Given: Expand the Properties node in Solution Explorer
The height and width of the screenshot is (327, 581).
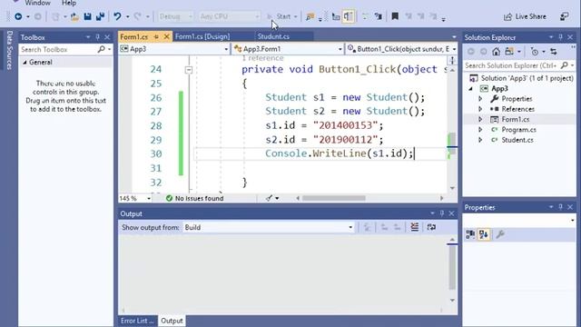Looking at the screenshot, I should click(x=480, y=99).
